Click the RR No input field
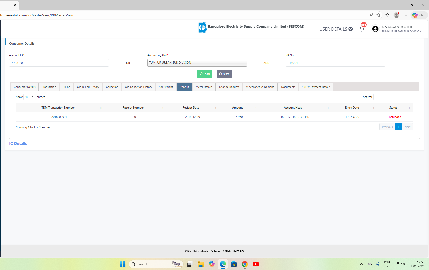Viewport: 429px width, 270px height. (335, 63)
